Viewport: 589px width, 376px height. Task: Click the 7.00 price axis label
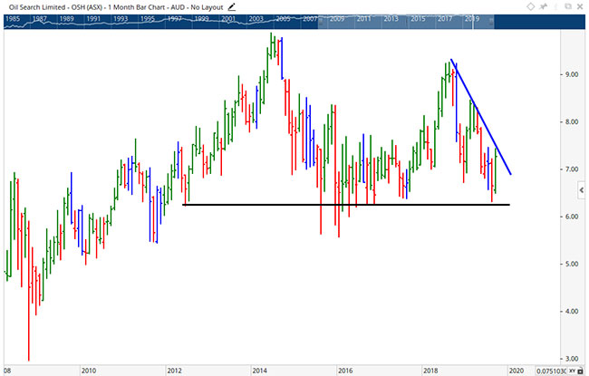[x=572, y=169]
